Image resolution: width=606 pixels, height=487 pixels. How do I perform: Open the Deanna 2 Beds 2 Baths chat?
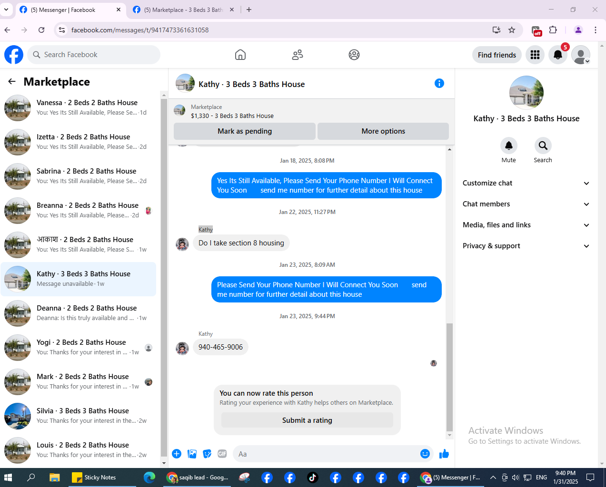pos(79,313)
